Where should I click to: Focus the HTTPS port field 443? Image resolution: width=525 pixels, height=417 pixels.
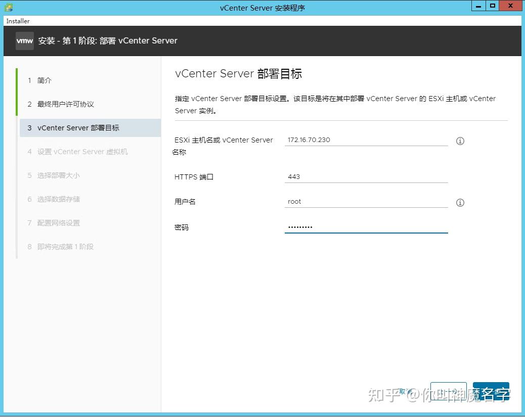[366, 177]
